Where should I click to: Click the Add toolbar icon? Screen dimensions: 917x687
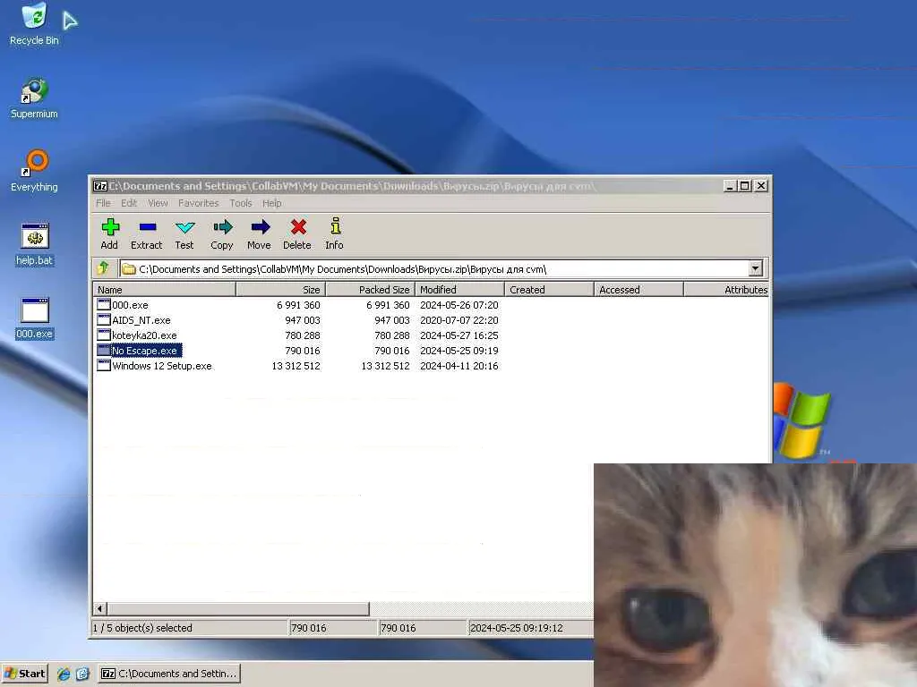click(x=110, y=227)
